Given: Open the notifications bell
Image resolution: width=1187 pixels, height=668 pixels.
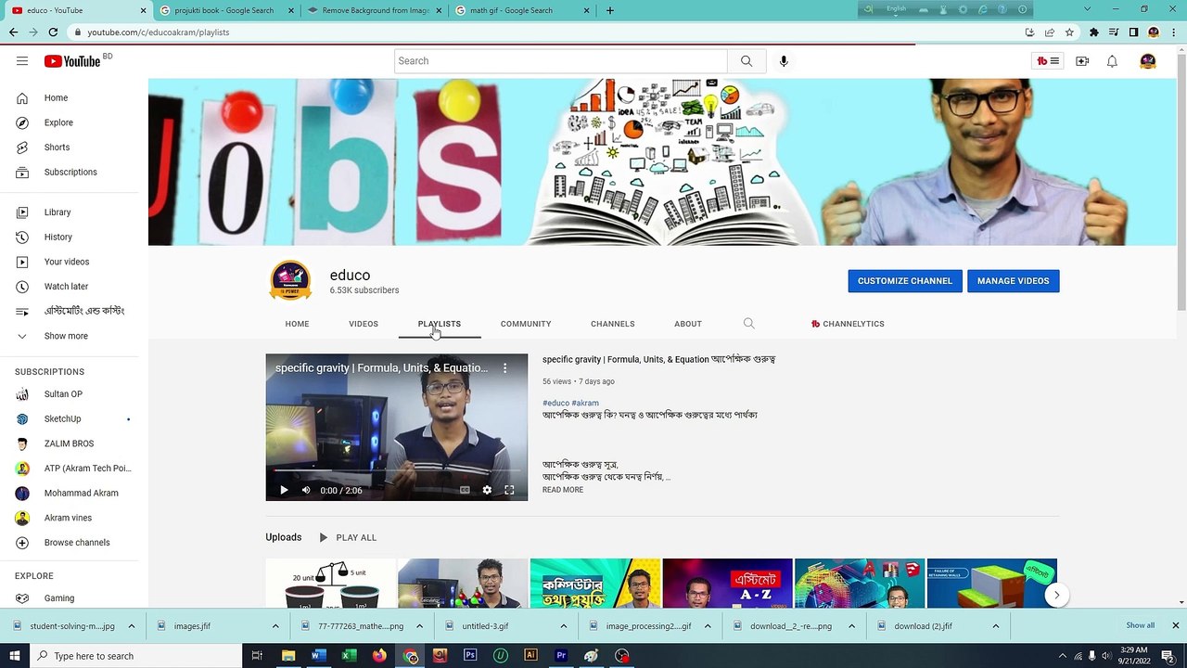Looking at the screenshot, I should coord(1112,61).
